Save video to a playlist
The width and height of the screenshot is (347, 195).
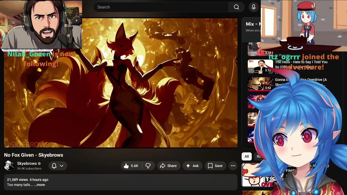pos(215,166)
